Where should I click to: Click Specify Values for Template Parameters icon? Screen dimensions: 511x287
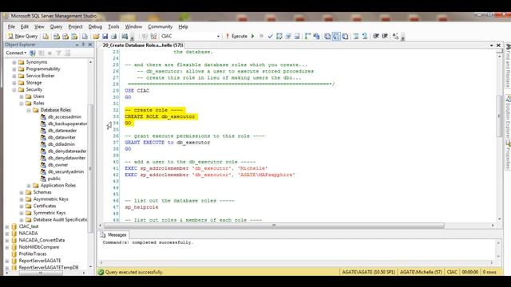click(395, 36)
